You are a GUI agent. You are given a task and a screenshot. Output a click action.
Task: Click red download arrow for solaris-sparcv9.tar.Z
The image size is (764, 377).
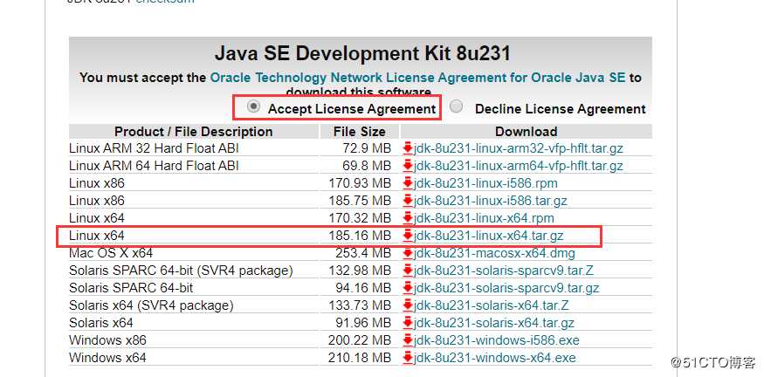click(408, 271)
